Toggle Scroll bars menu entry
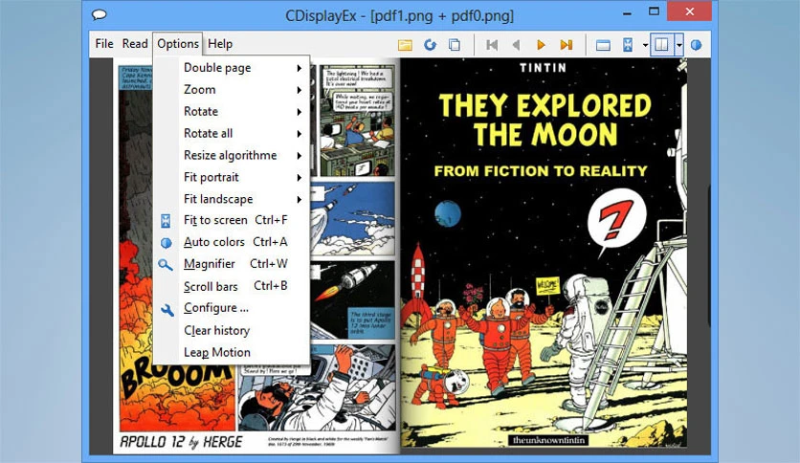 [x=232, y=287]
